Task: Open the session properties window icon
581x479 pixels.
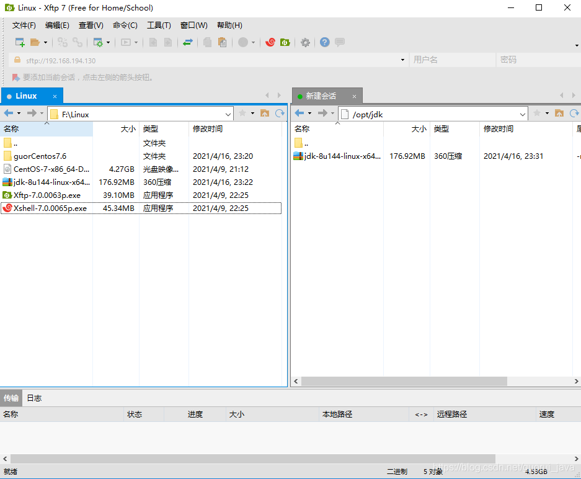Action: [98, 42]
